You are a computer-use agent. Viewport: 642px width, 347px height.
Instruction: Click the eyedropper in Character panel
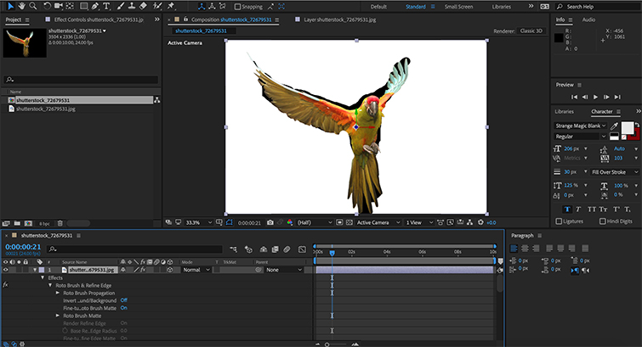(614, 126)
